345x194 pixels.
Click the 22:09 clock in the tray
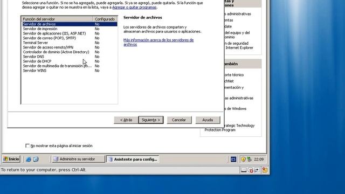click(259, 159)
